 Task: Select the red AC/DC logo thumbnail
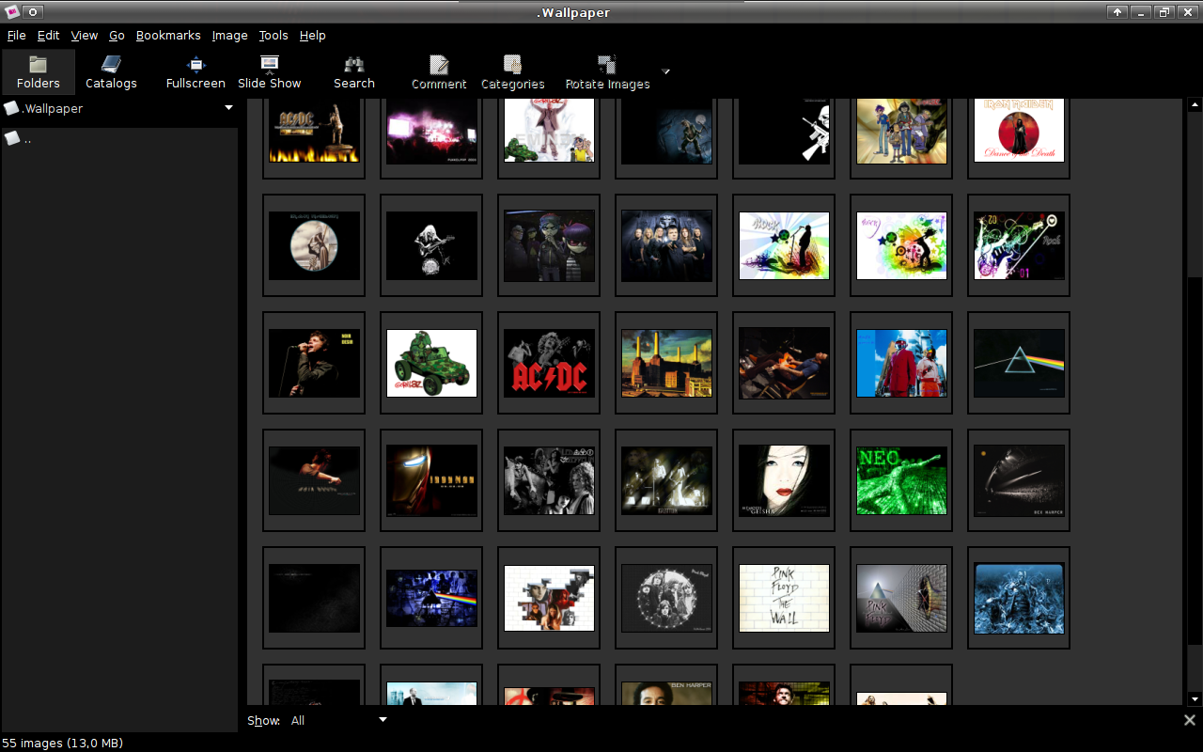pyautogui.click(x=549, y=363)
